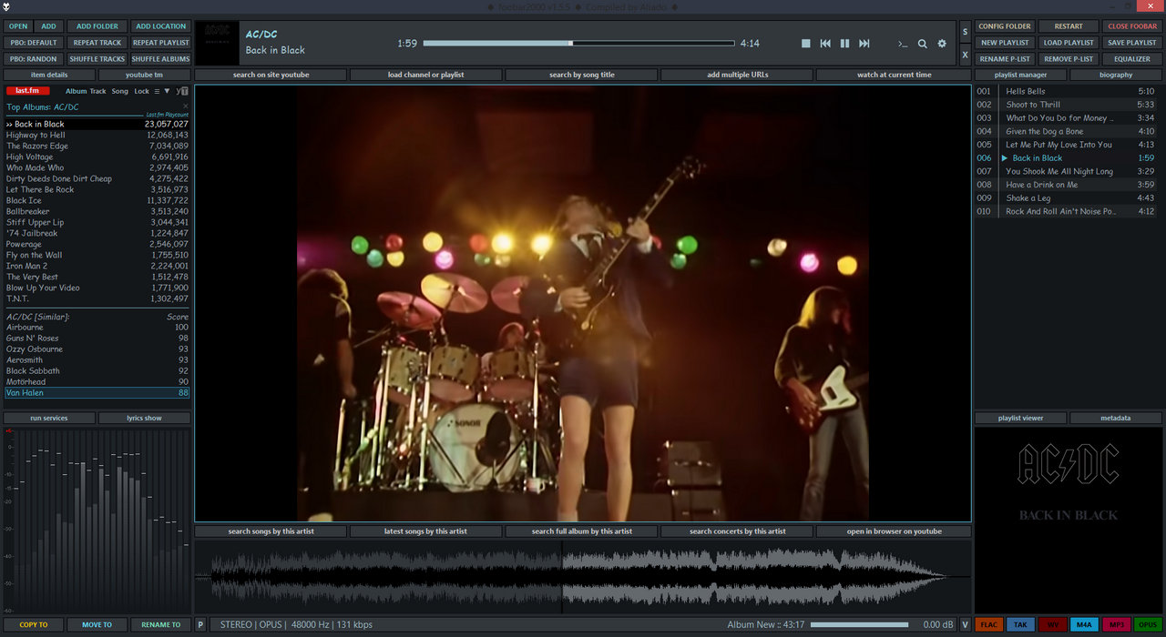Click the Equalizer button
This screenshot has height=637, width=1166.
[1132, 59]
